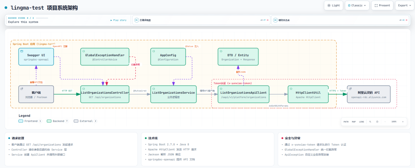Open the second guided view card labeled 02
Image resolution: width=415 pixels, height=168 pixels.
point(340,20)
